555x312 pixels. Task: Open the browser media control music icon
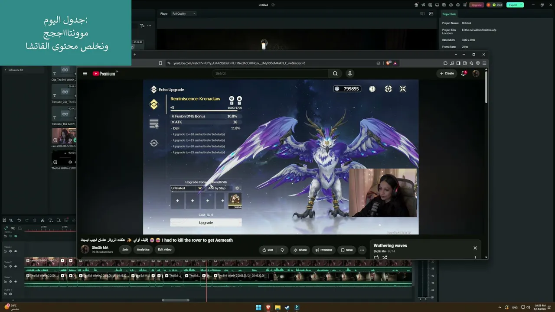click(452, 63)
